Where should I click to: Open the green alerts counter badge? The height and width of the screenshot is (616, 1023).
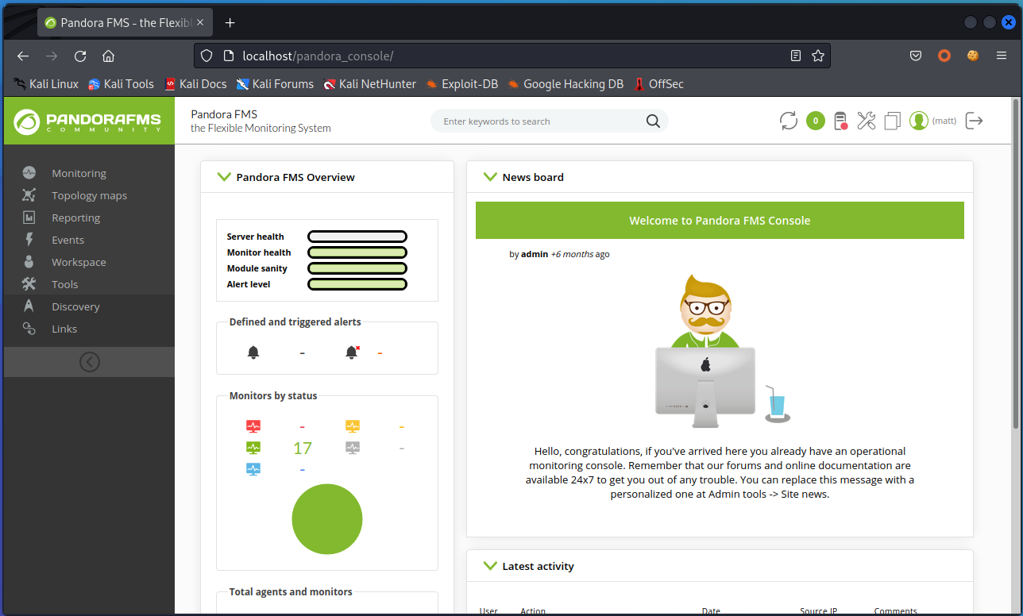(x=815, y=121)
